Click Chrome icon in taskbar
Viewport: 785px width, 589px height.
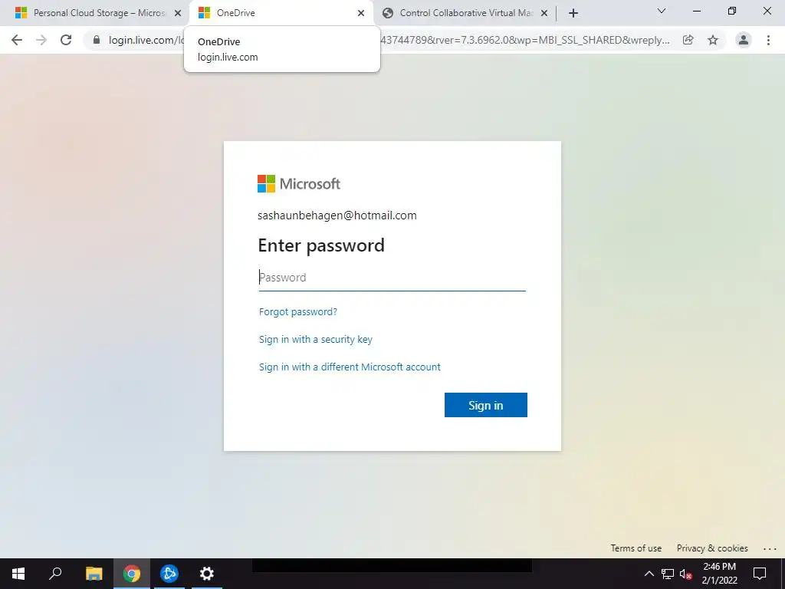click(132, 574)
